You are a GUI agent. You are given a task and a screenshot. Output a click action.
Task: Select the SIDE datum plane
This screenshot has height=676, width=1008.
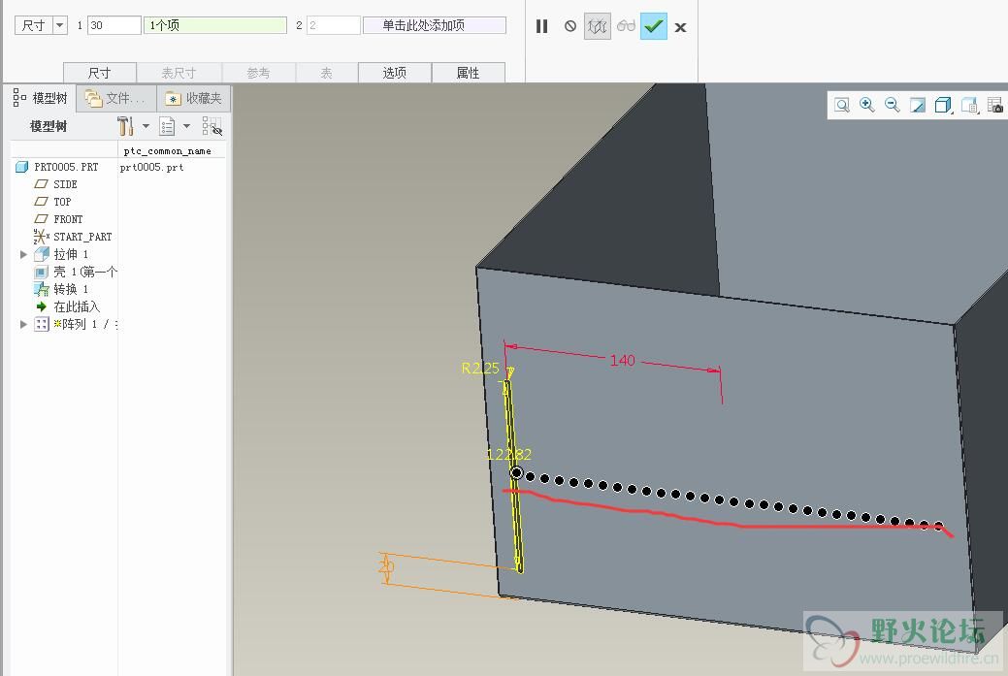pos(56,184)
